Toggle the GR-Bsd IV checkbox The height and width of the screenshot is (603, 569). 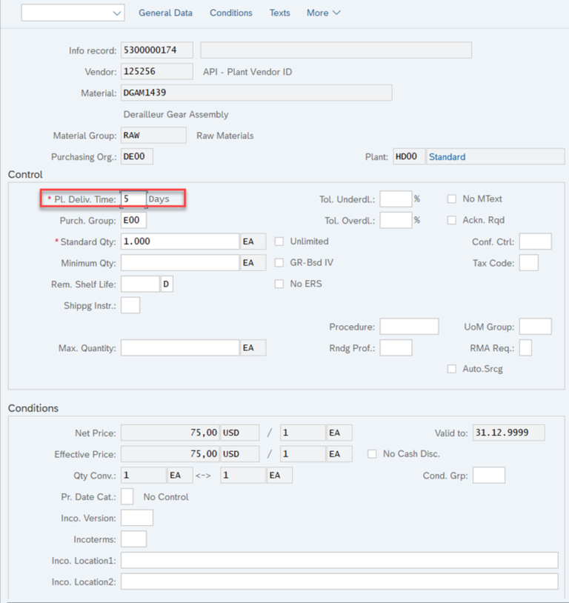(x=279, y=262)
